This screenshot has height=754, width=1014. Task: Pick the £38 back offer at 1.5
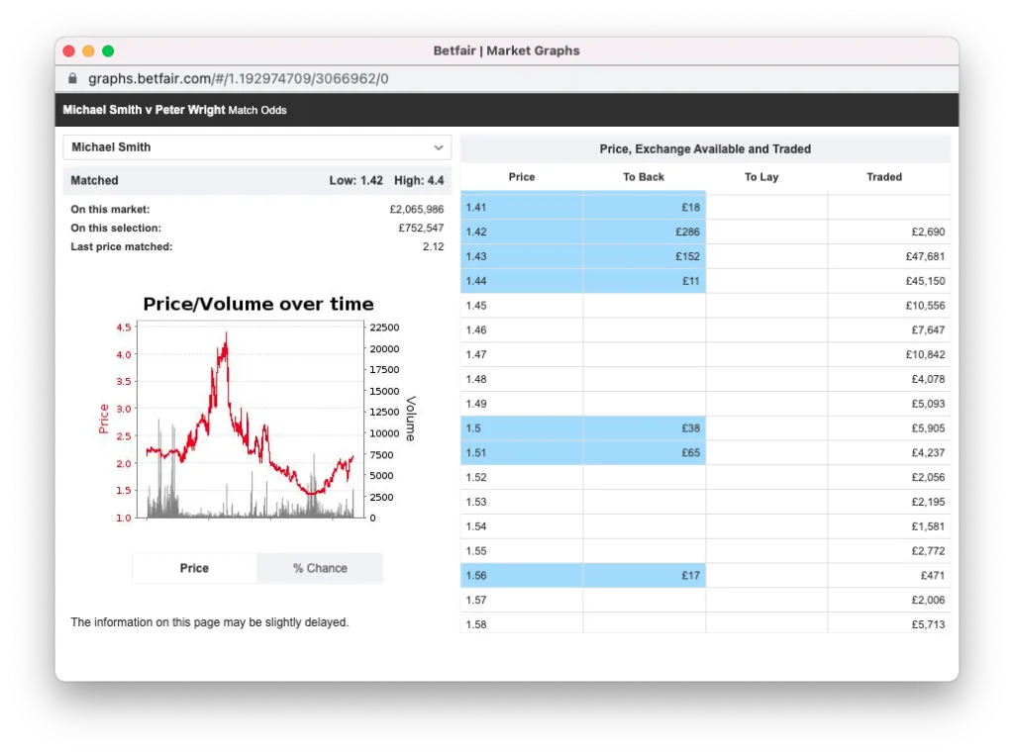[645, 428]
